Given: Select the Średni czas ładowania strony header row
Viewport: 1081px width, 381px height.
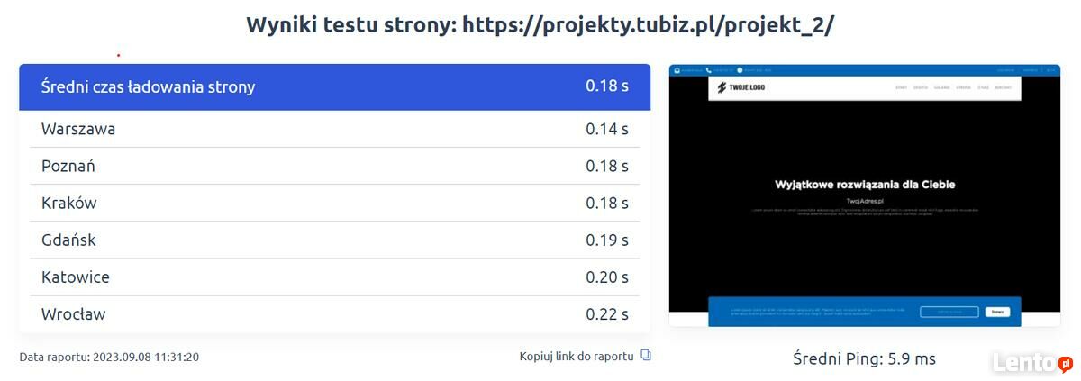Looking at the screenshot, I should (334, 87).
